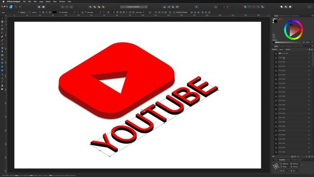The image size is (314, 177).
Task: Select the Rectangle shape tool
Action: (2, 63)
